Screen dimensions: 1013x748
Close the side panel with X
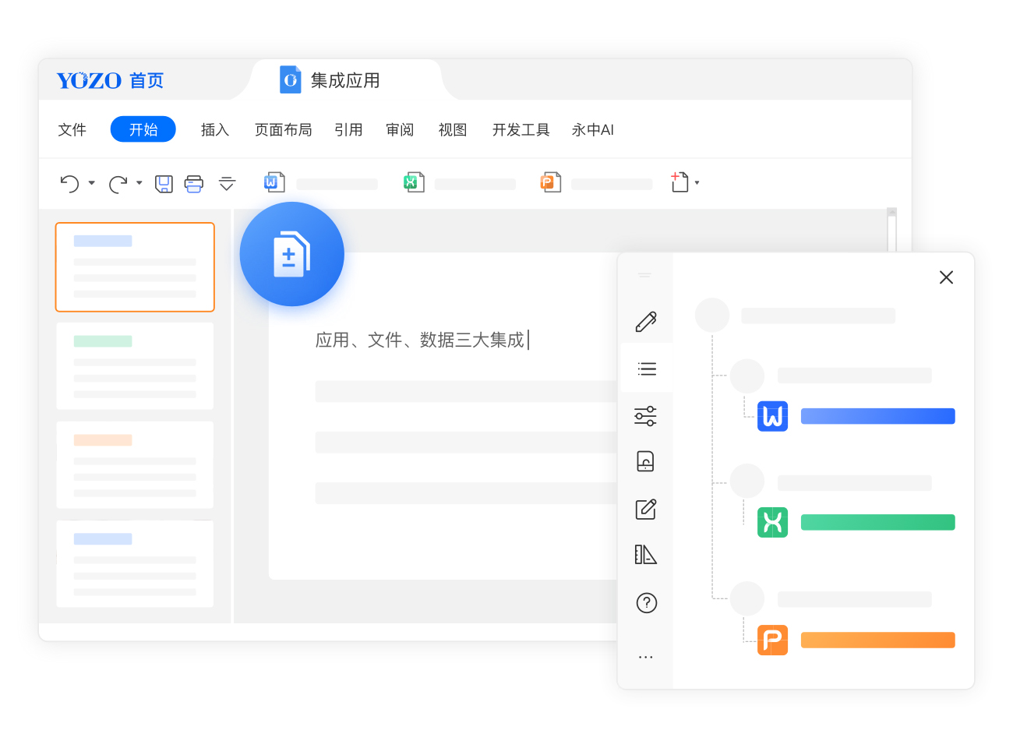tap(946, 277)
